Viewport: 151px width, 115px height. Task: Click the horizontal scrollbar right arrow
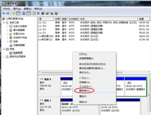point(149,72)
